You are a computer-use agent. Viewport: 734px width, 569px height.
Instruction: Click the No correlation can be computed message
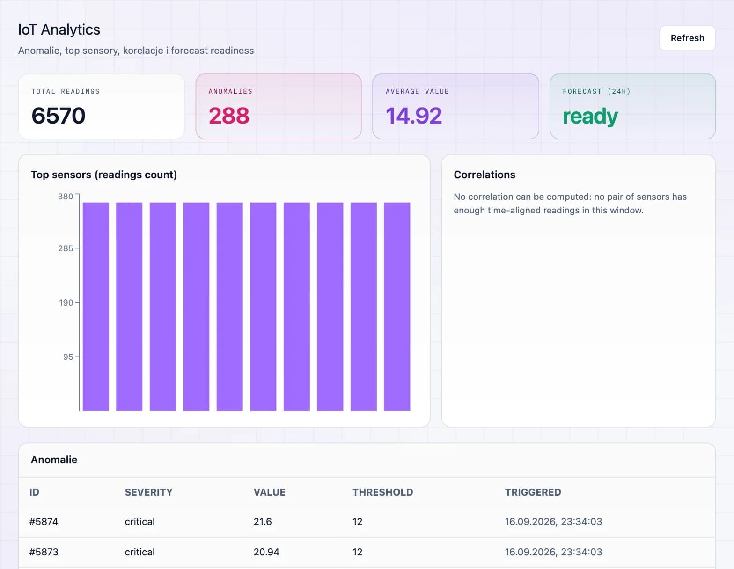[x=570, y=204]
